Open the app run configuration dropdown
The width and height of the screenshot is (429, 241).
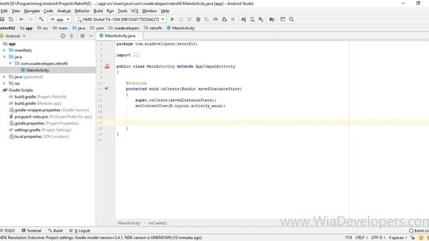tap(60, 19)
